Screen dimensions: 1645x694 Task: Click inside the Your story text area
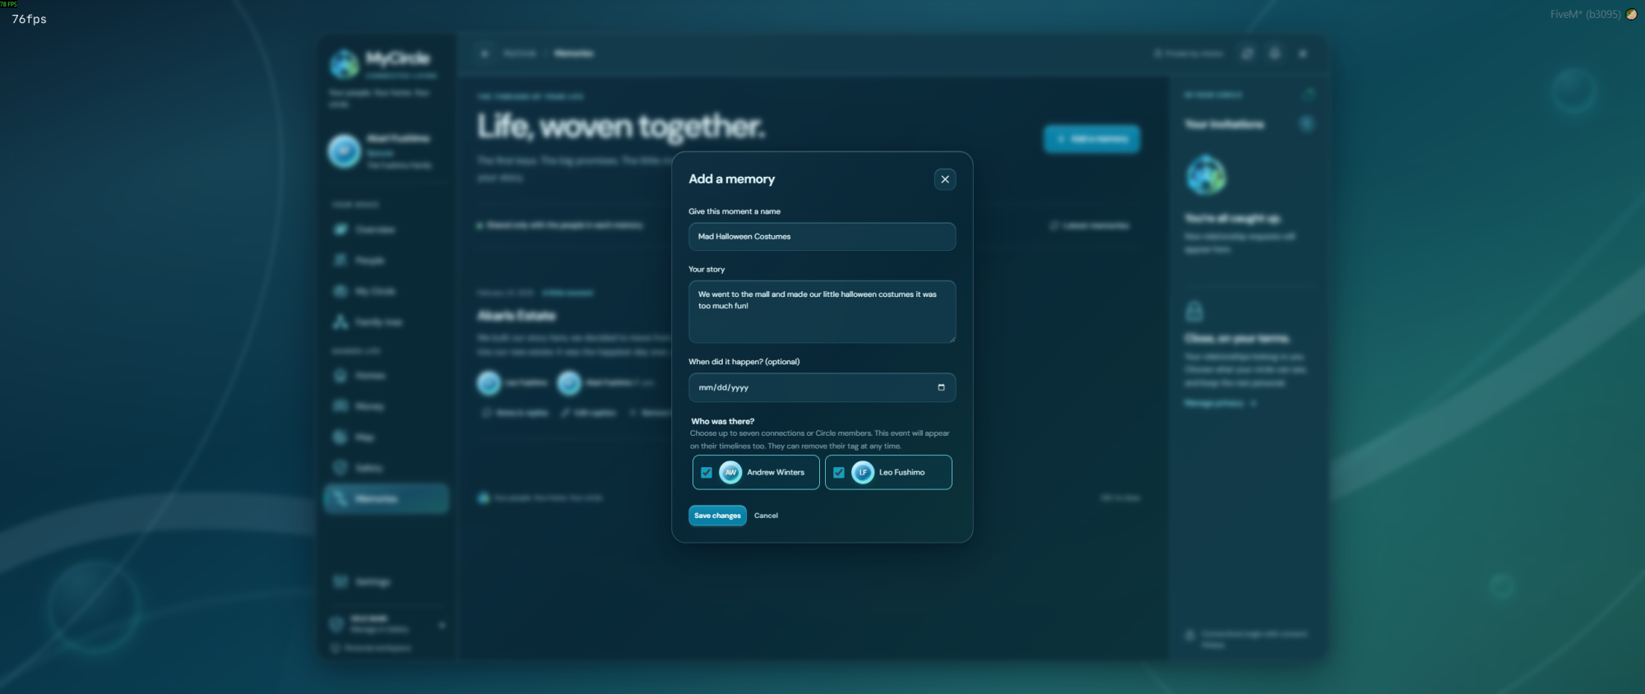(x=822, y=312)
